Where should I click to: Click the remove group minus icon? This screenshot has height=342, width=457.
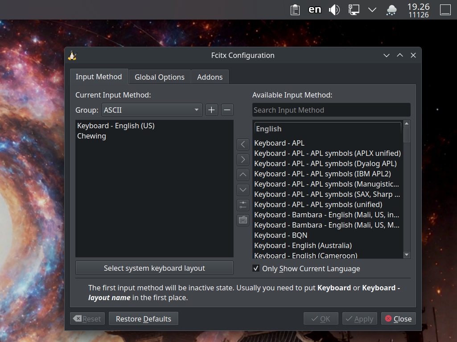227,110
